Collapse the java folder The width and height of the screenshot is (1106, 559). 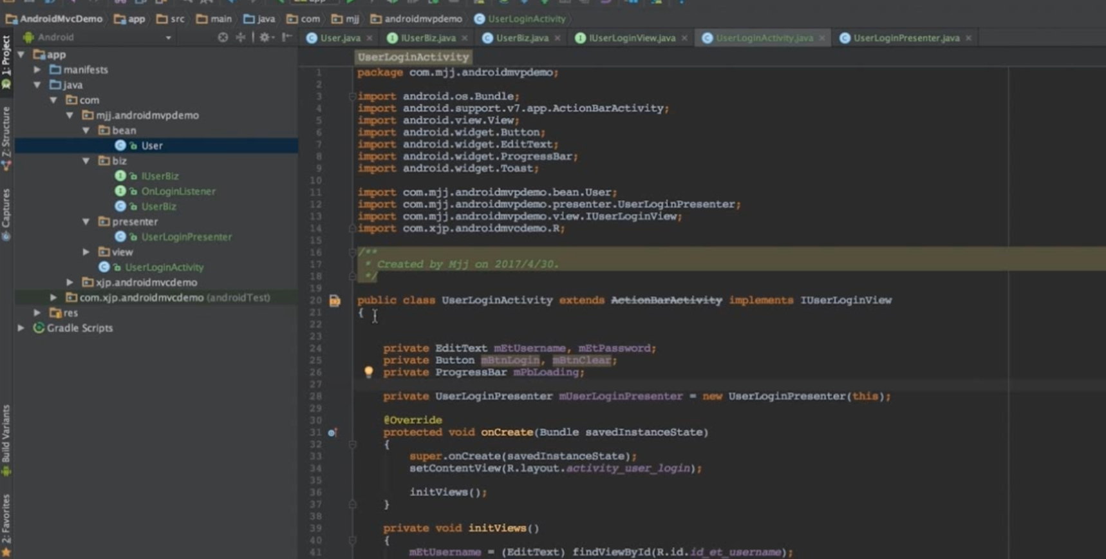tap(37, 85)
